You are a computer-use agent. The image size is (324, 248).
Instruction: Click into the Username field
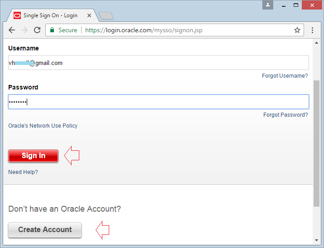tap(159, 63)
